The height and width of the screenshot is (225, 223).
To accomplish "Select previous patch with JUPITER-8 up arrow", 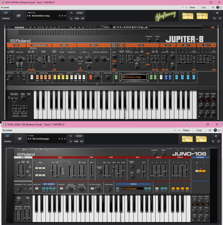I will coord(71,13).
